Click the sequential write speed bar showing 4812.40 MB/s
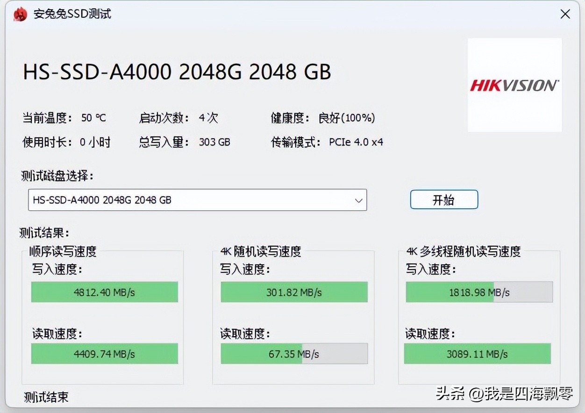Screen dimensions: 585x413 (104, 292)
